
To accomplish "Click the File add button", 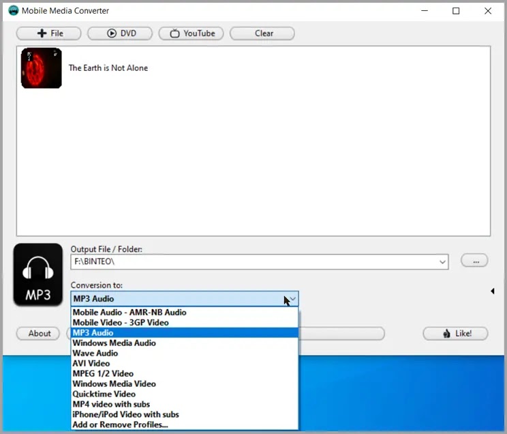I will pyautogui.click(x=48, y=33).
